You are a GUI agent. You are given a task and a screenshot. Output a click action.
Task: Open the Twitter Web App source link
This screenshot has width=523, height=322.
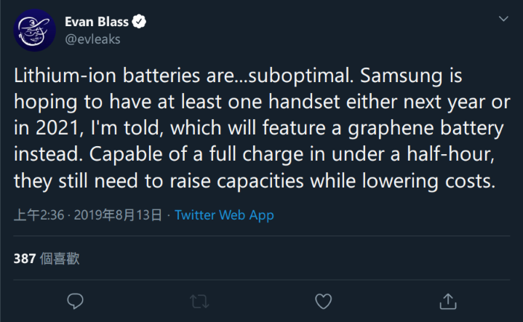tap(224, 215)
